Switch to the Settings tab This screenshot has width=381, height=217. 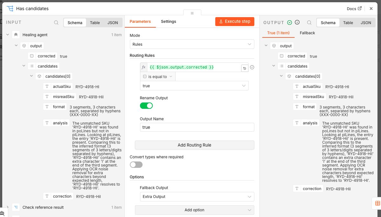[x=169, y=22]
